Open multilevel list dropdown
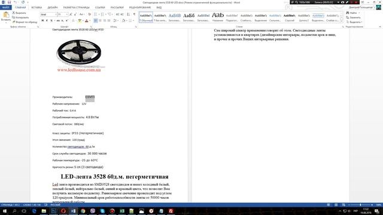 pyautogui.click(x=113, y=14)
